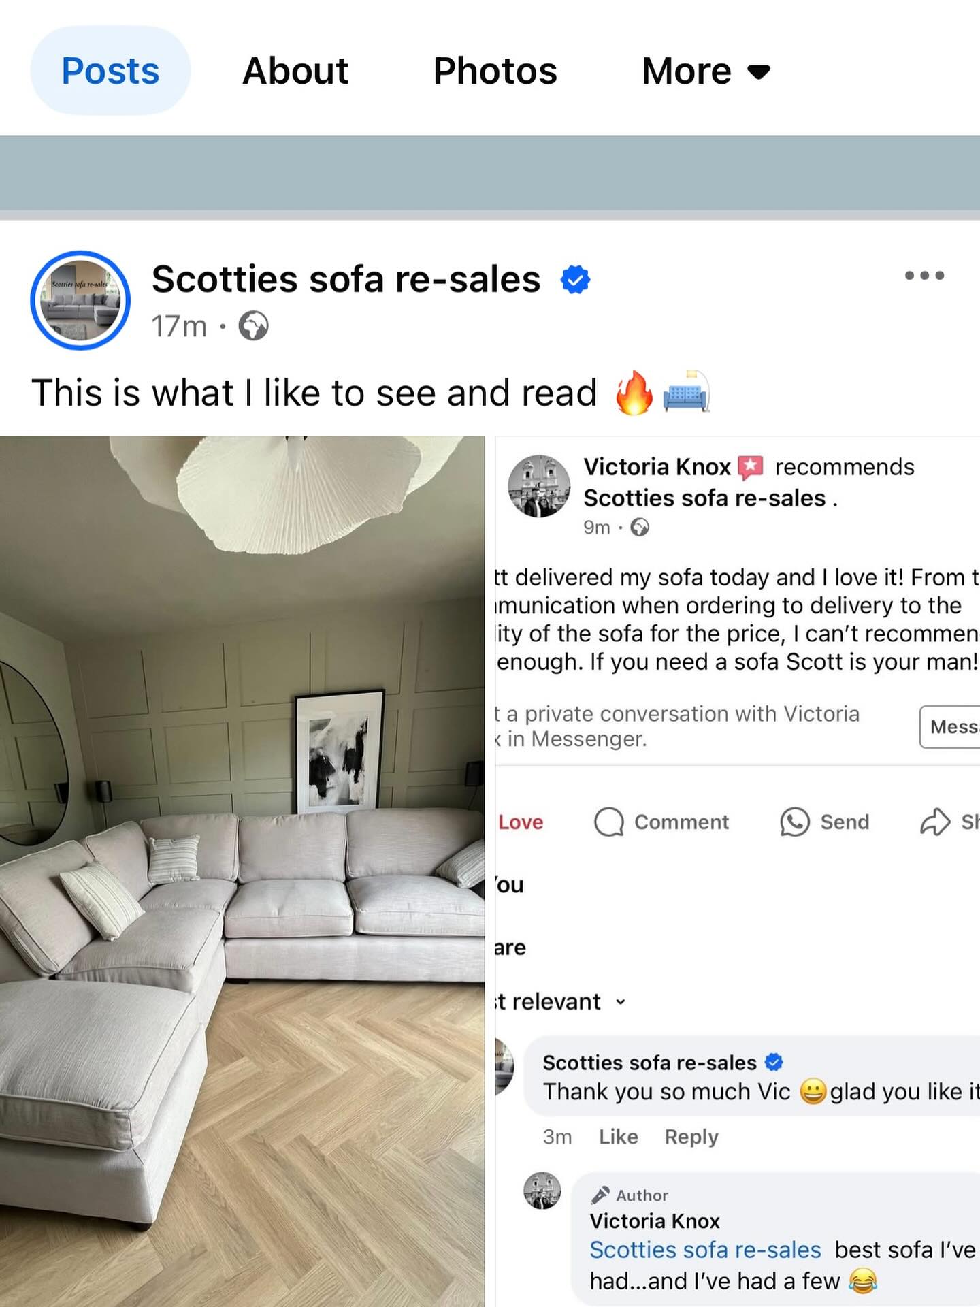Like the Scotties sofa re-sales comment
Screen dimensions: 980x1307
(618, 1137)
